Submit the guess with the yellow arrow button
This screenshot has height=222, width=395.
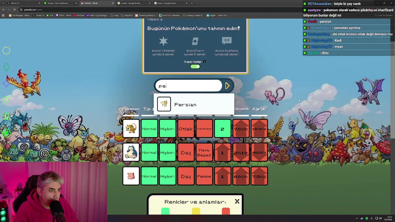tap(227, 86)
